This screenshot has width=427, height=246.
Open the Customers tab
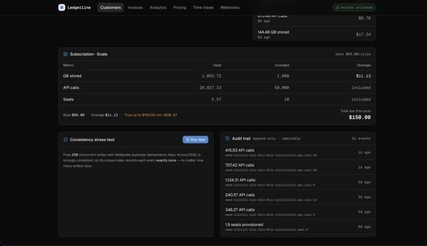(x=111, y=7)
